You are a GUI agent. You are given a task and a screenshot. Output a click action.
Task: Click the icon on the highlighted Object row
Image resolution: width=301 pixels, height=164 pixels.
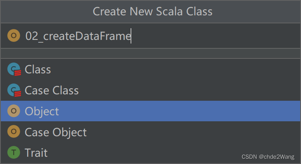(14, 111)
